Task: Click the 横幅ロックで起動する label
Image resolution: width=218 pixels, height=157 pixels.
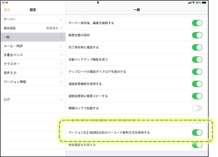Action: point(84,108)
